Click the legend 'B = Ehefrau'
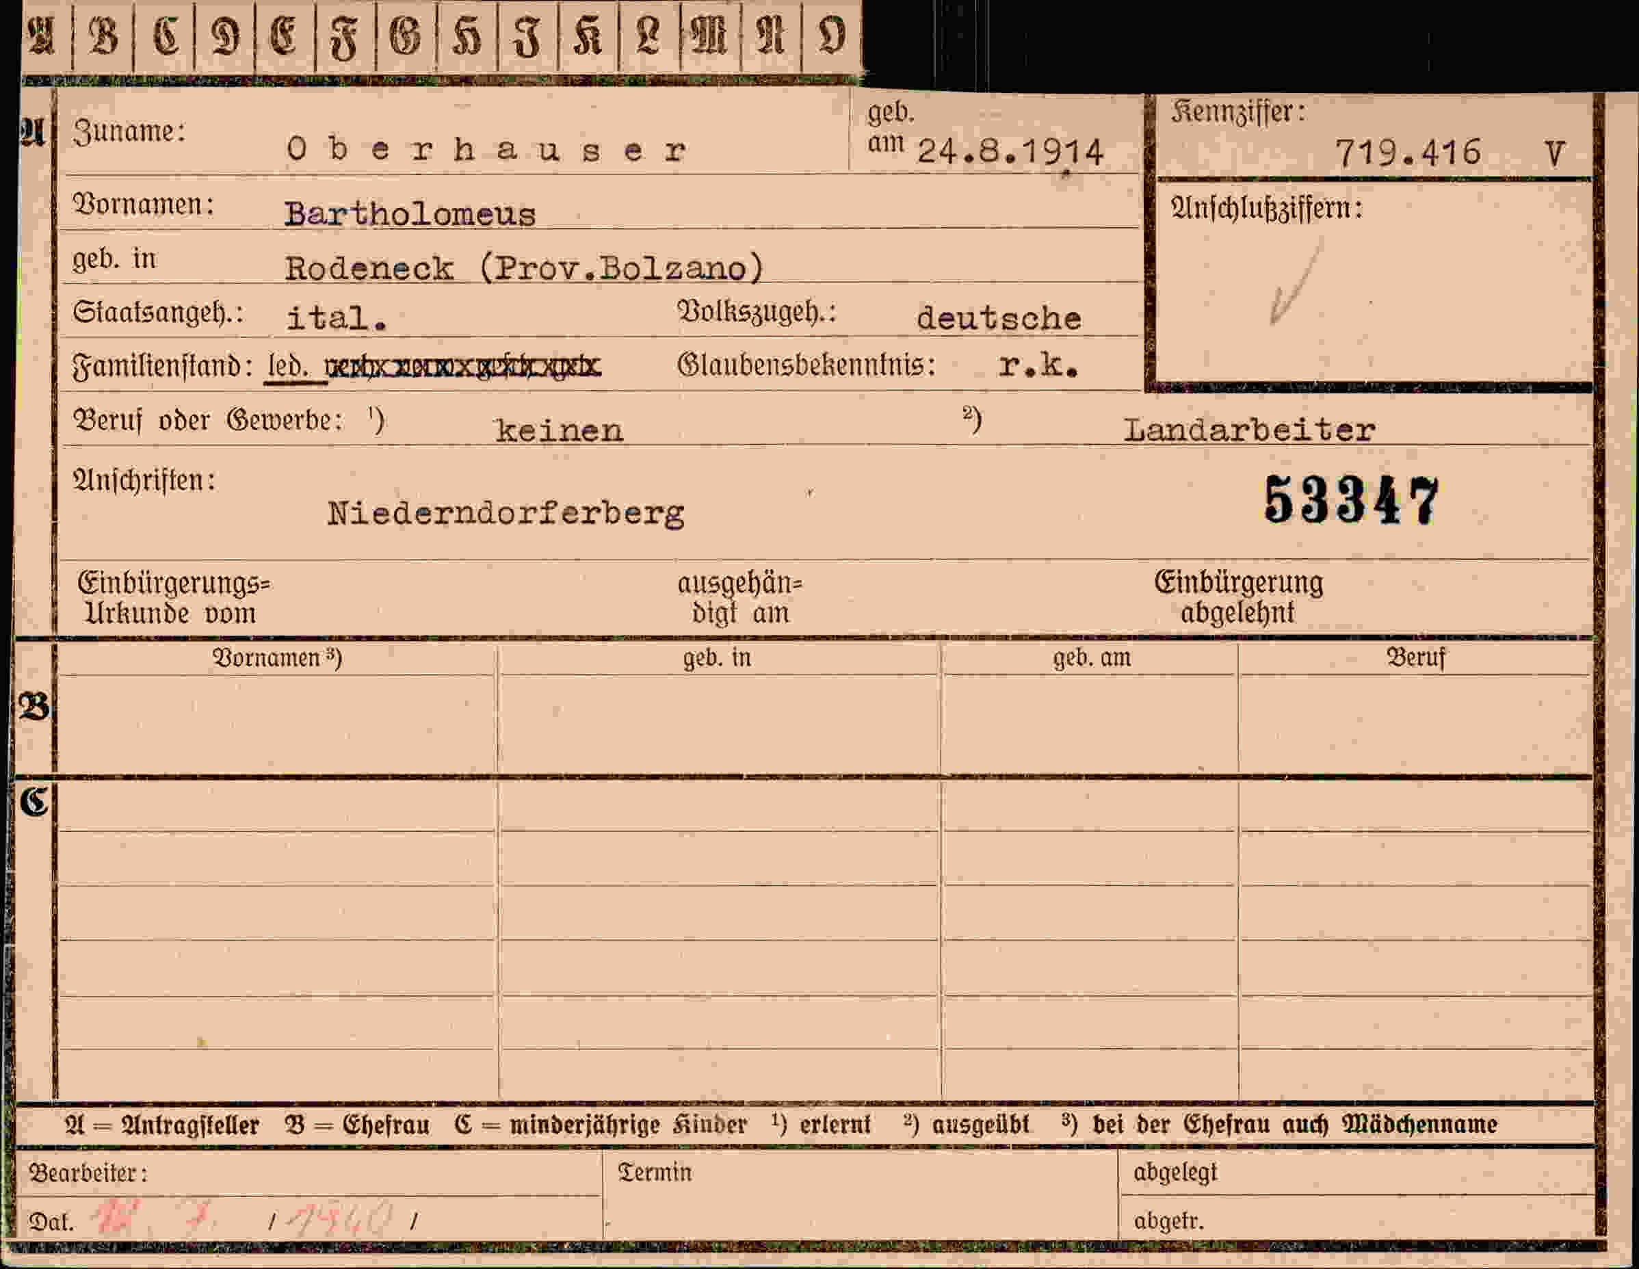1639x1269 pixels. point(357,1125)
